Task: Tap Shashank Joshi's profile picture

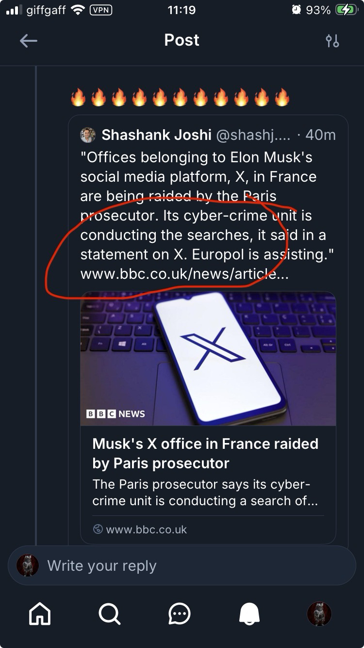Action: click(x=88, y=135)
